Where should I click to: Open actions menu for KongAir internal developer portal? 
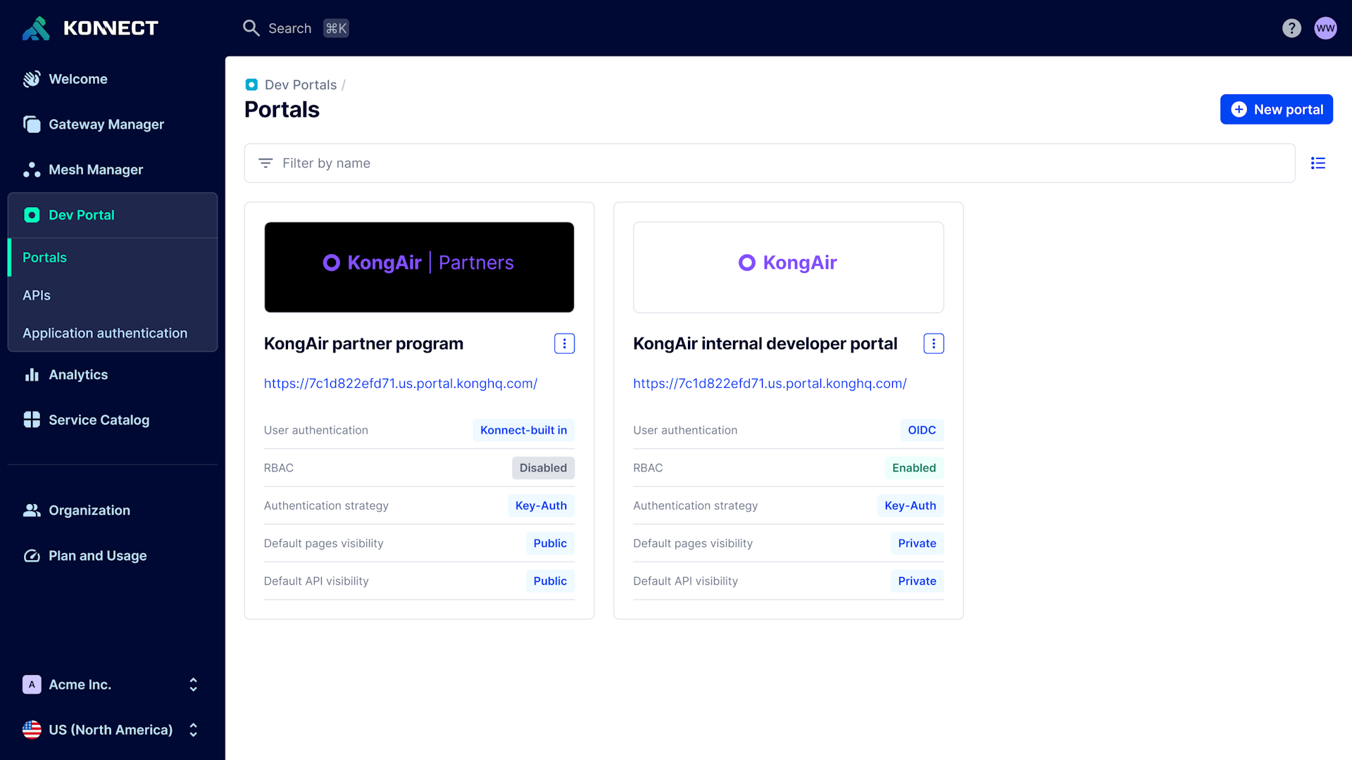coord(933,343)
